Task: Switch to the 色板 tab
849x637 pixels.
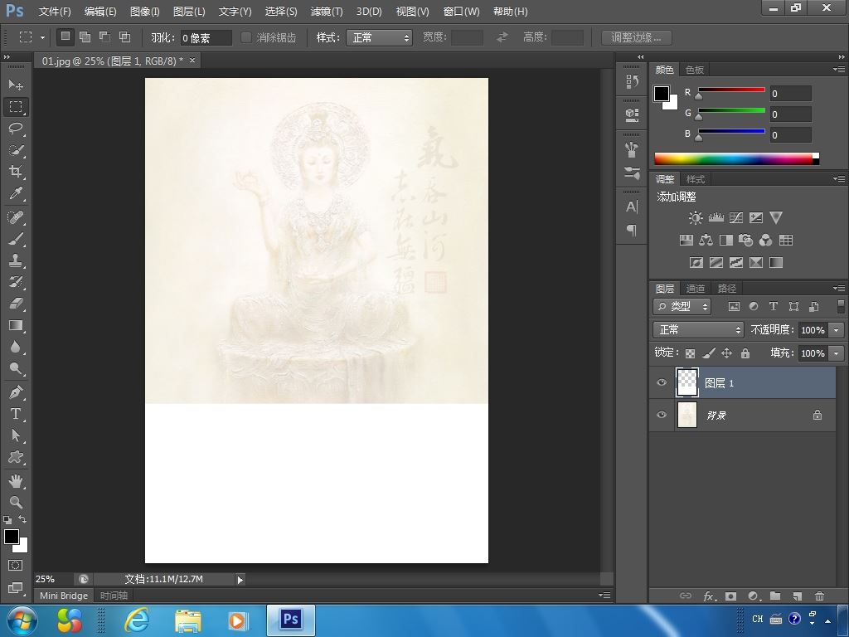Action: click(695, 70)
